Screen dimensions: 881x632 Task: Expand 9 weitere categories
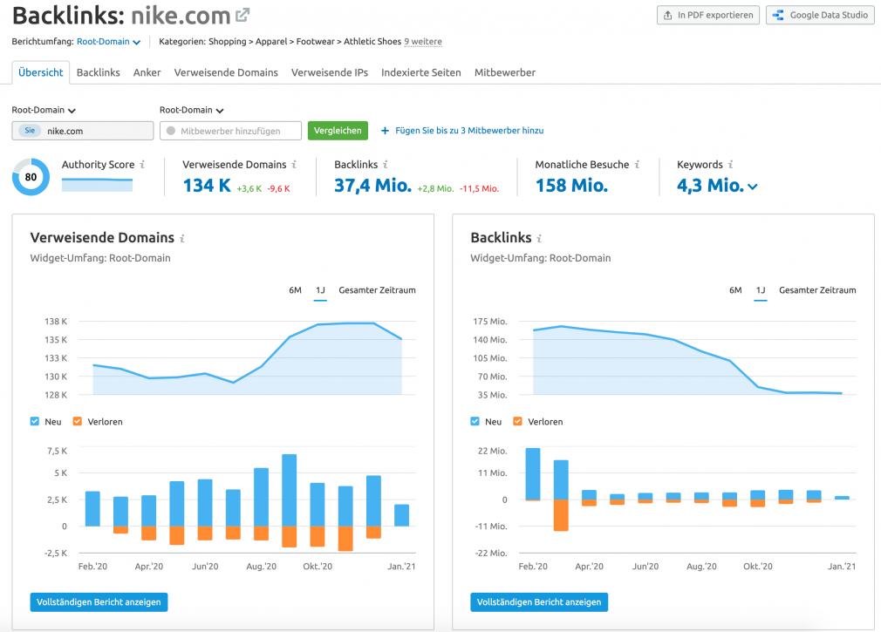pos(423,42)
